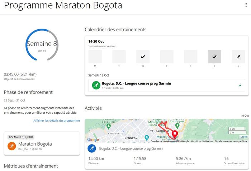
Task: Click the blue running icon in activity
Action: 92,148
